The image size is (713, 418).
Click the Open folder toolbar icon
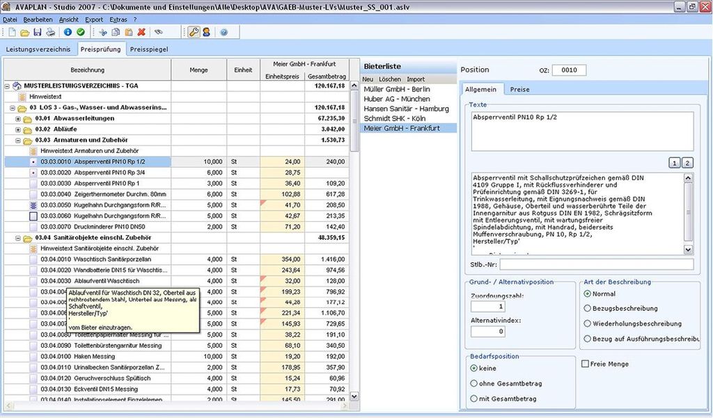pos(25,32)
